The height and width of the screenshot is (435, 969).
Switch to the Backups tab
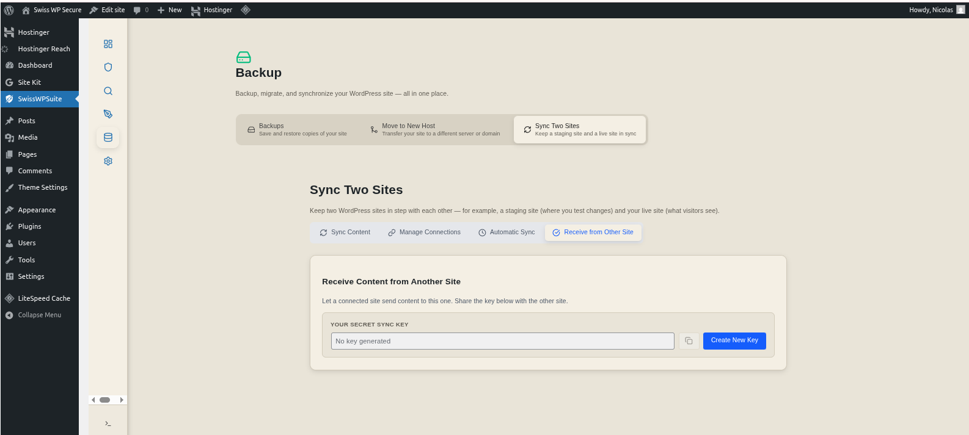pos(298,129)
